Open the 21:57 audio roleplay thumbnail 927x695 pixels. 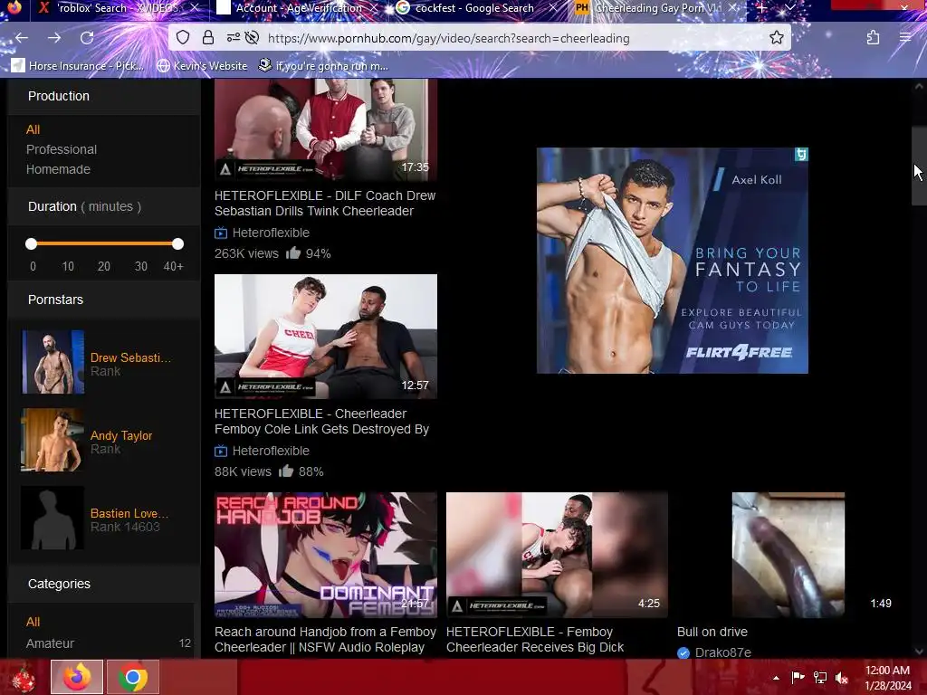[x=326, y=555]
